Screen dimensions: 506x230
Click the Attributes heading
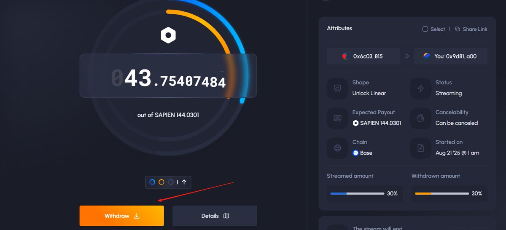(x=339, y=28)
